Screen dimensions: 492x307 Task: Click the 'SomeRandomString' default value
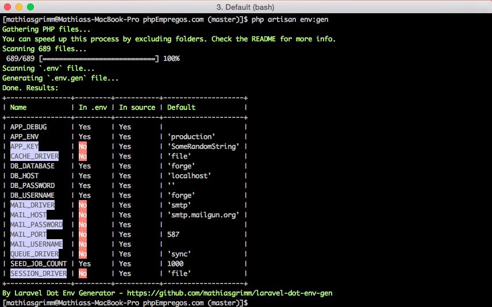203,146
